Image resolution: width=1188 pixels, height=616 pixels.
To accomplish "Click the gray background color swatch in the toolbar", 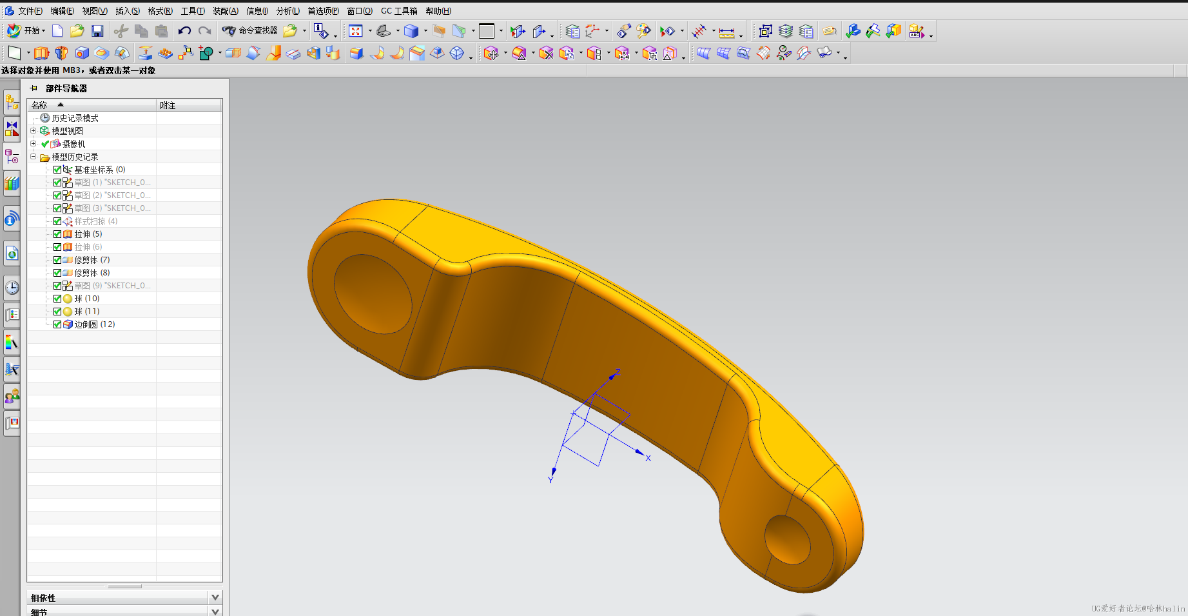I will point(487,31).
